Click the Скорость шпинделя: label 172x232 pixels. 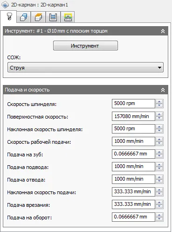pyautogui.click(x=32, y=104)
